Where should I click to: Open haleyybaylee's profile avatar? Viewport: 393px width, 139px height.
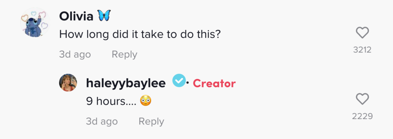[68, 82]
